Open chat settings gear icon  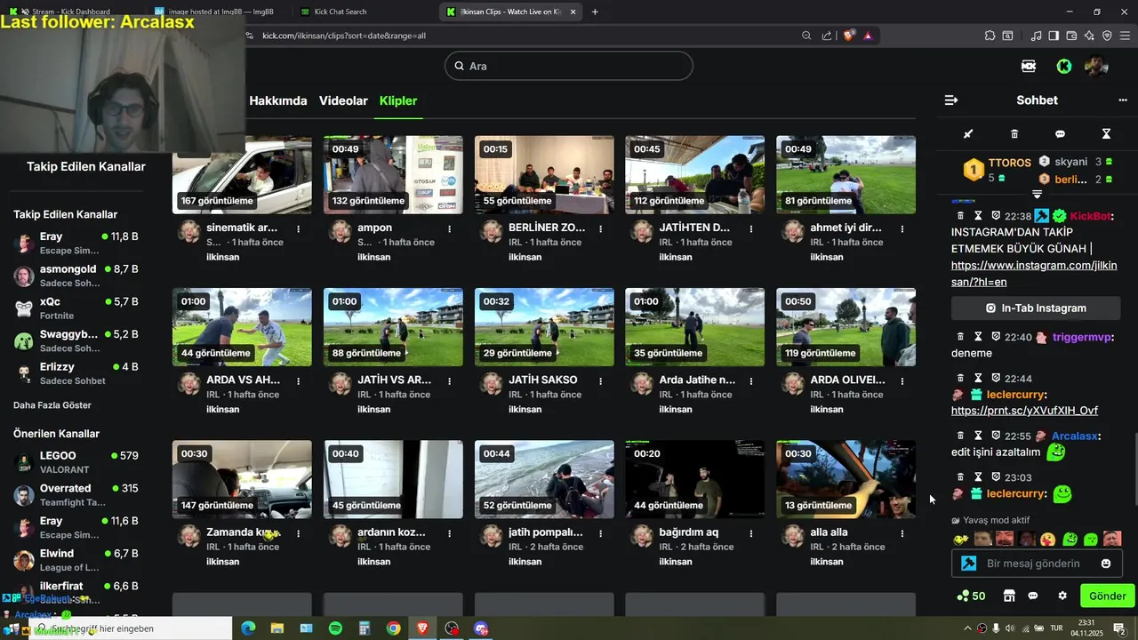[x=1062, y=596]
